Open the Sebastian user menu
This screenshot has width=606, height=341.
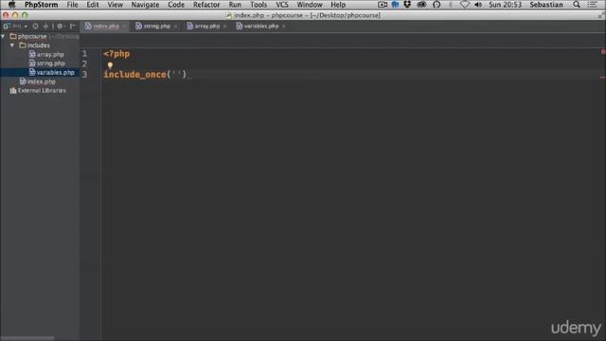pos(546,5)
